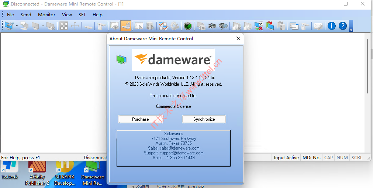Click the stacked windows icon without X
The height and width of the screenshot is (188, 373).
(248, 26)
